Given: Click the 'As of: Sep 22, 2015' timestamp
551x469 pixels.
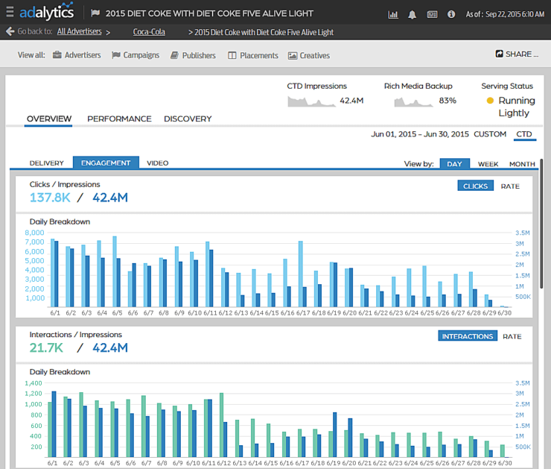Looking at the screenshot, I should pos(505,14).
